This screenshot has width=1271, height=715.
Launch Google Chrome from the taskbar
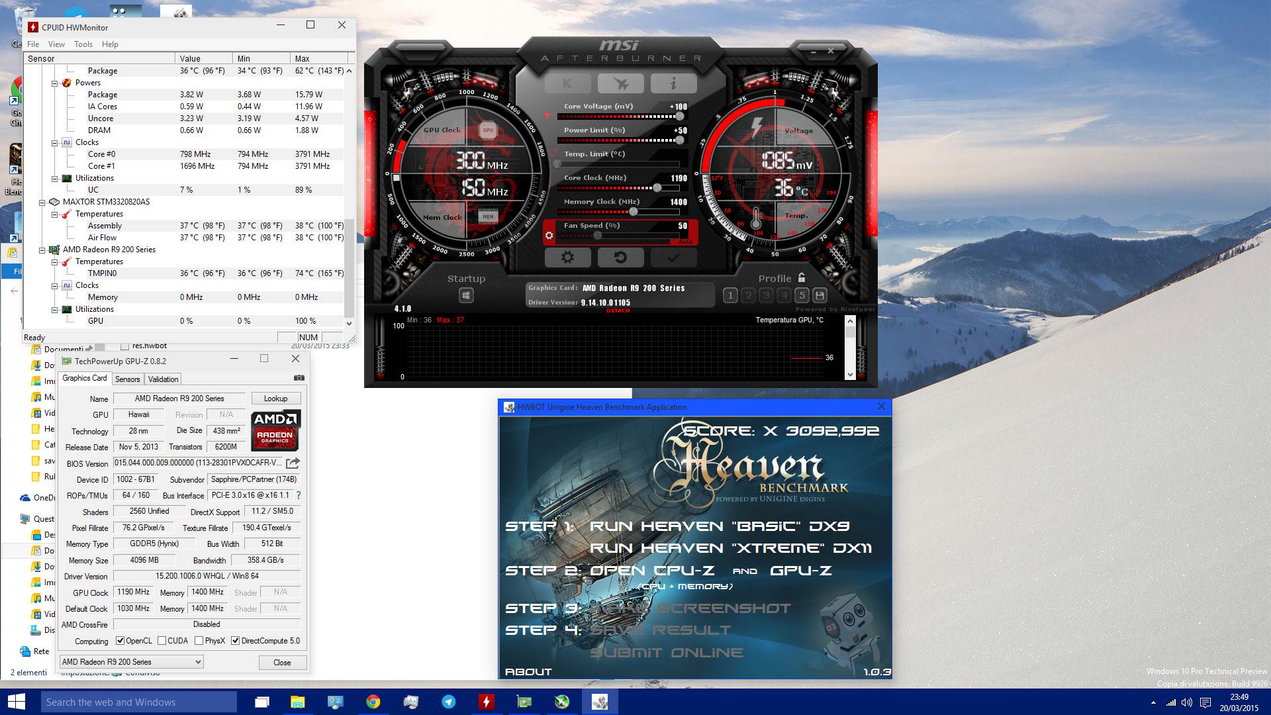point(373,702)
